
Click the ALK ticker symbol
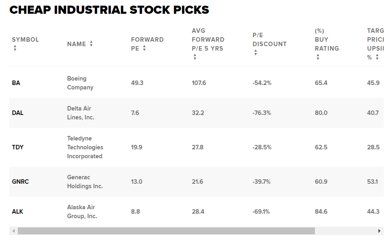pyautogui.click(x=17, y=212)
